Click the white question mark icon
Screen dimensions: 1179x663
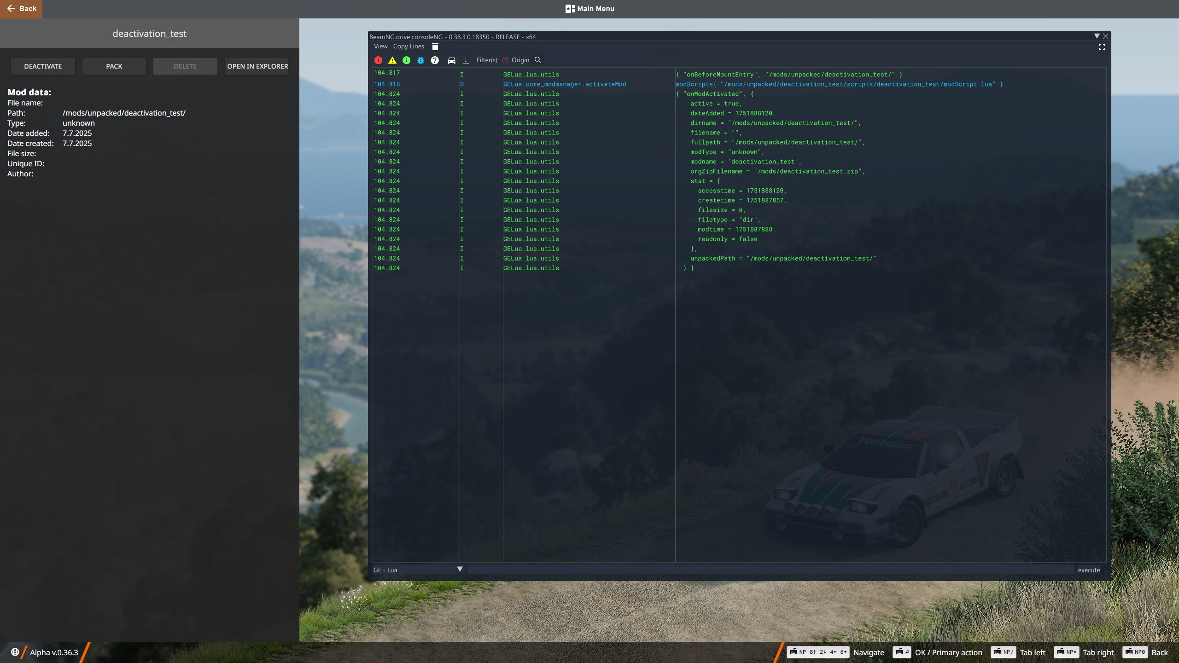pyautogui.click(x=435, y=60)
